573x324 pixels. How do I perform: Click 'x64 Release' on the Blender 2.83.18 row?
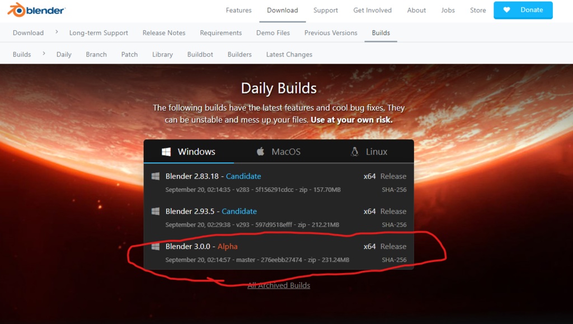[385, 176]
